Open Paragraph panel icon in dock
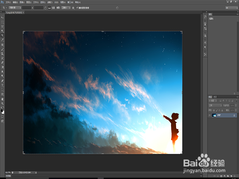Screen dimensions: 239x179 point(205,47)
